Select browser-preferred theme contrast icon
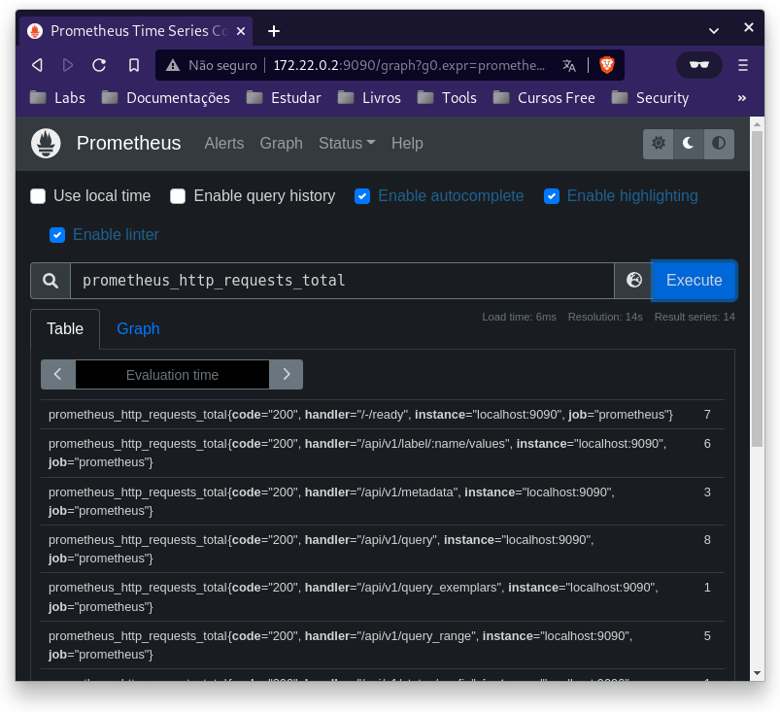This screenshot has width=780, height=712. pyautogui.click(x=719, y=144)
